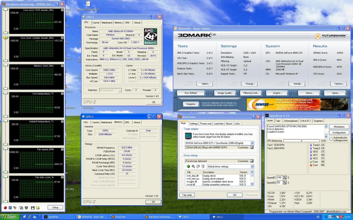This screenshot has height=220, width=353.
Task: Click the monitor icon in Target adapter group
Action: pyautogui.click(x=188, y=136)
